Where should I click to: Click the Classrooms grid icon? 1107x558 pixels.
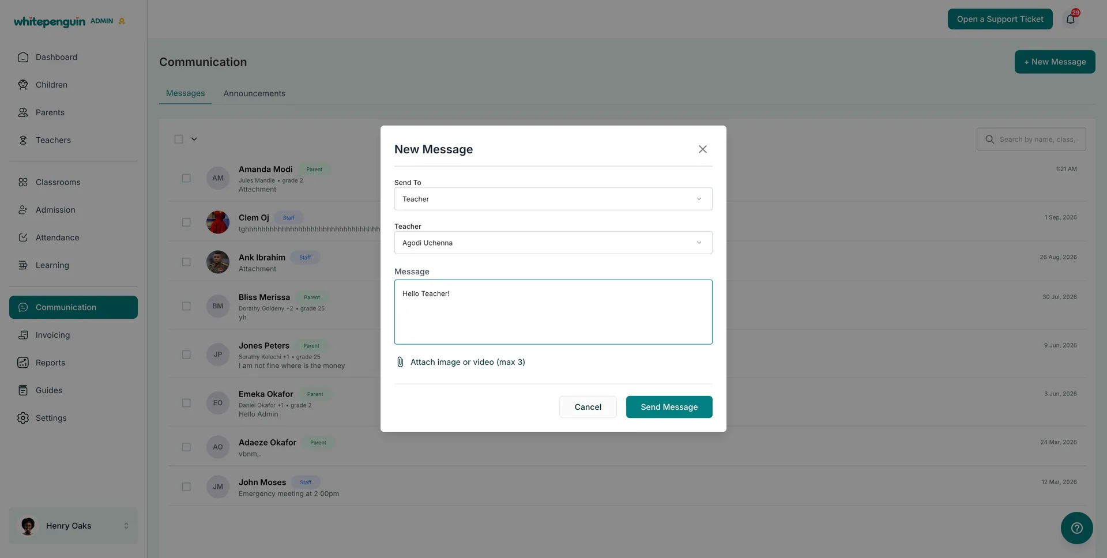23,182
